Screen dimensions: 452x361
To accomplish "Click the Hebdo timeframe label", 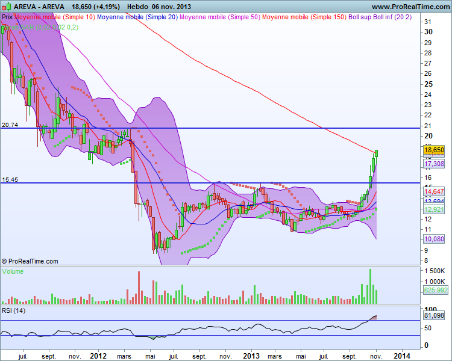I will [x=137, y=7].
